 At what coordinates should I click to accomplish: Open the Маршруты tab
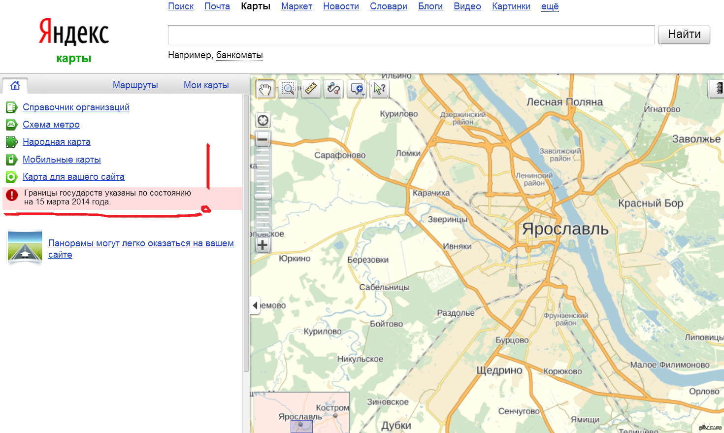(135, 85)
